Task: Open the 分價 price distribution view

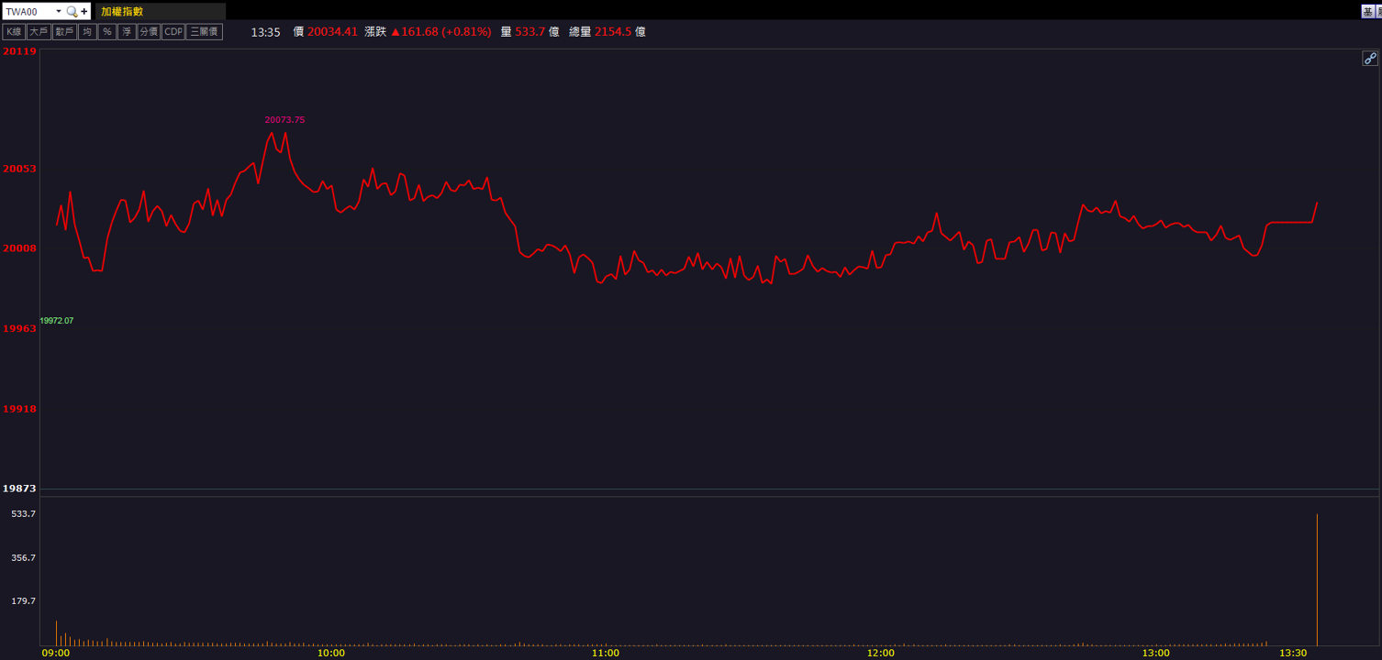Action: [x=149, y=32]
